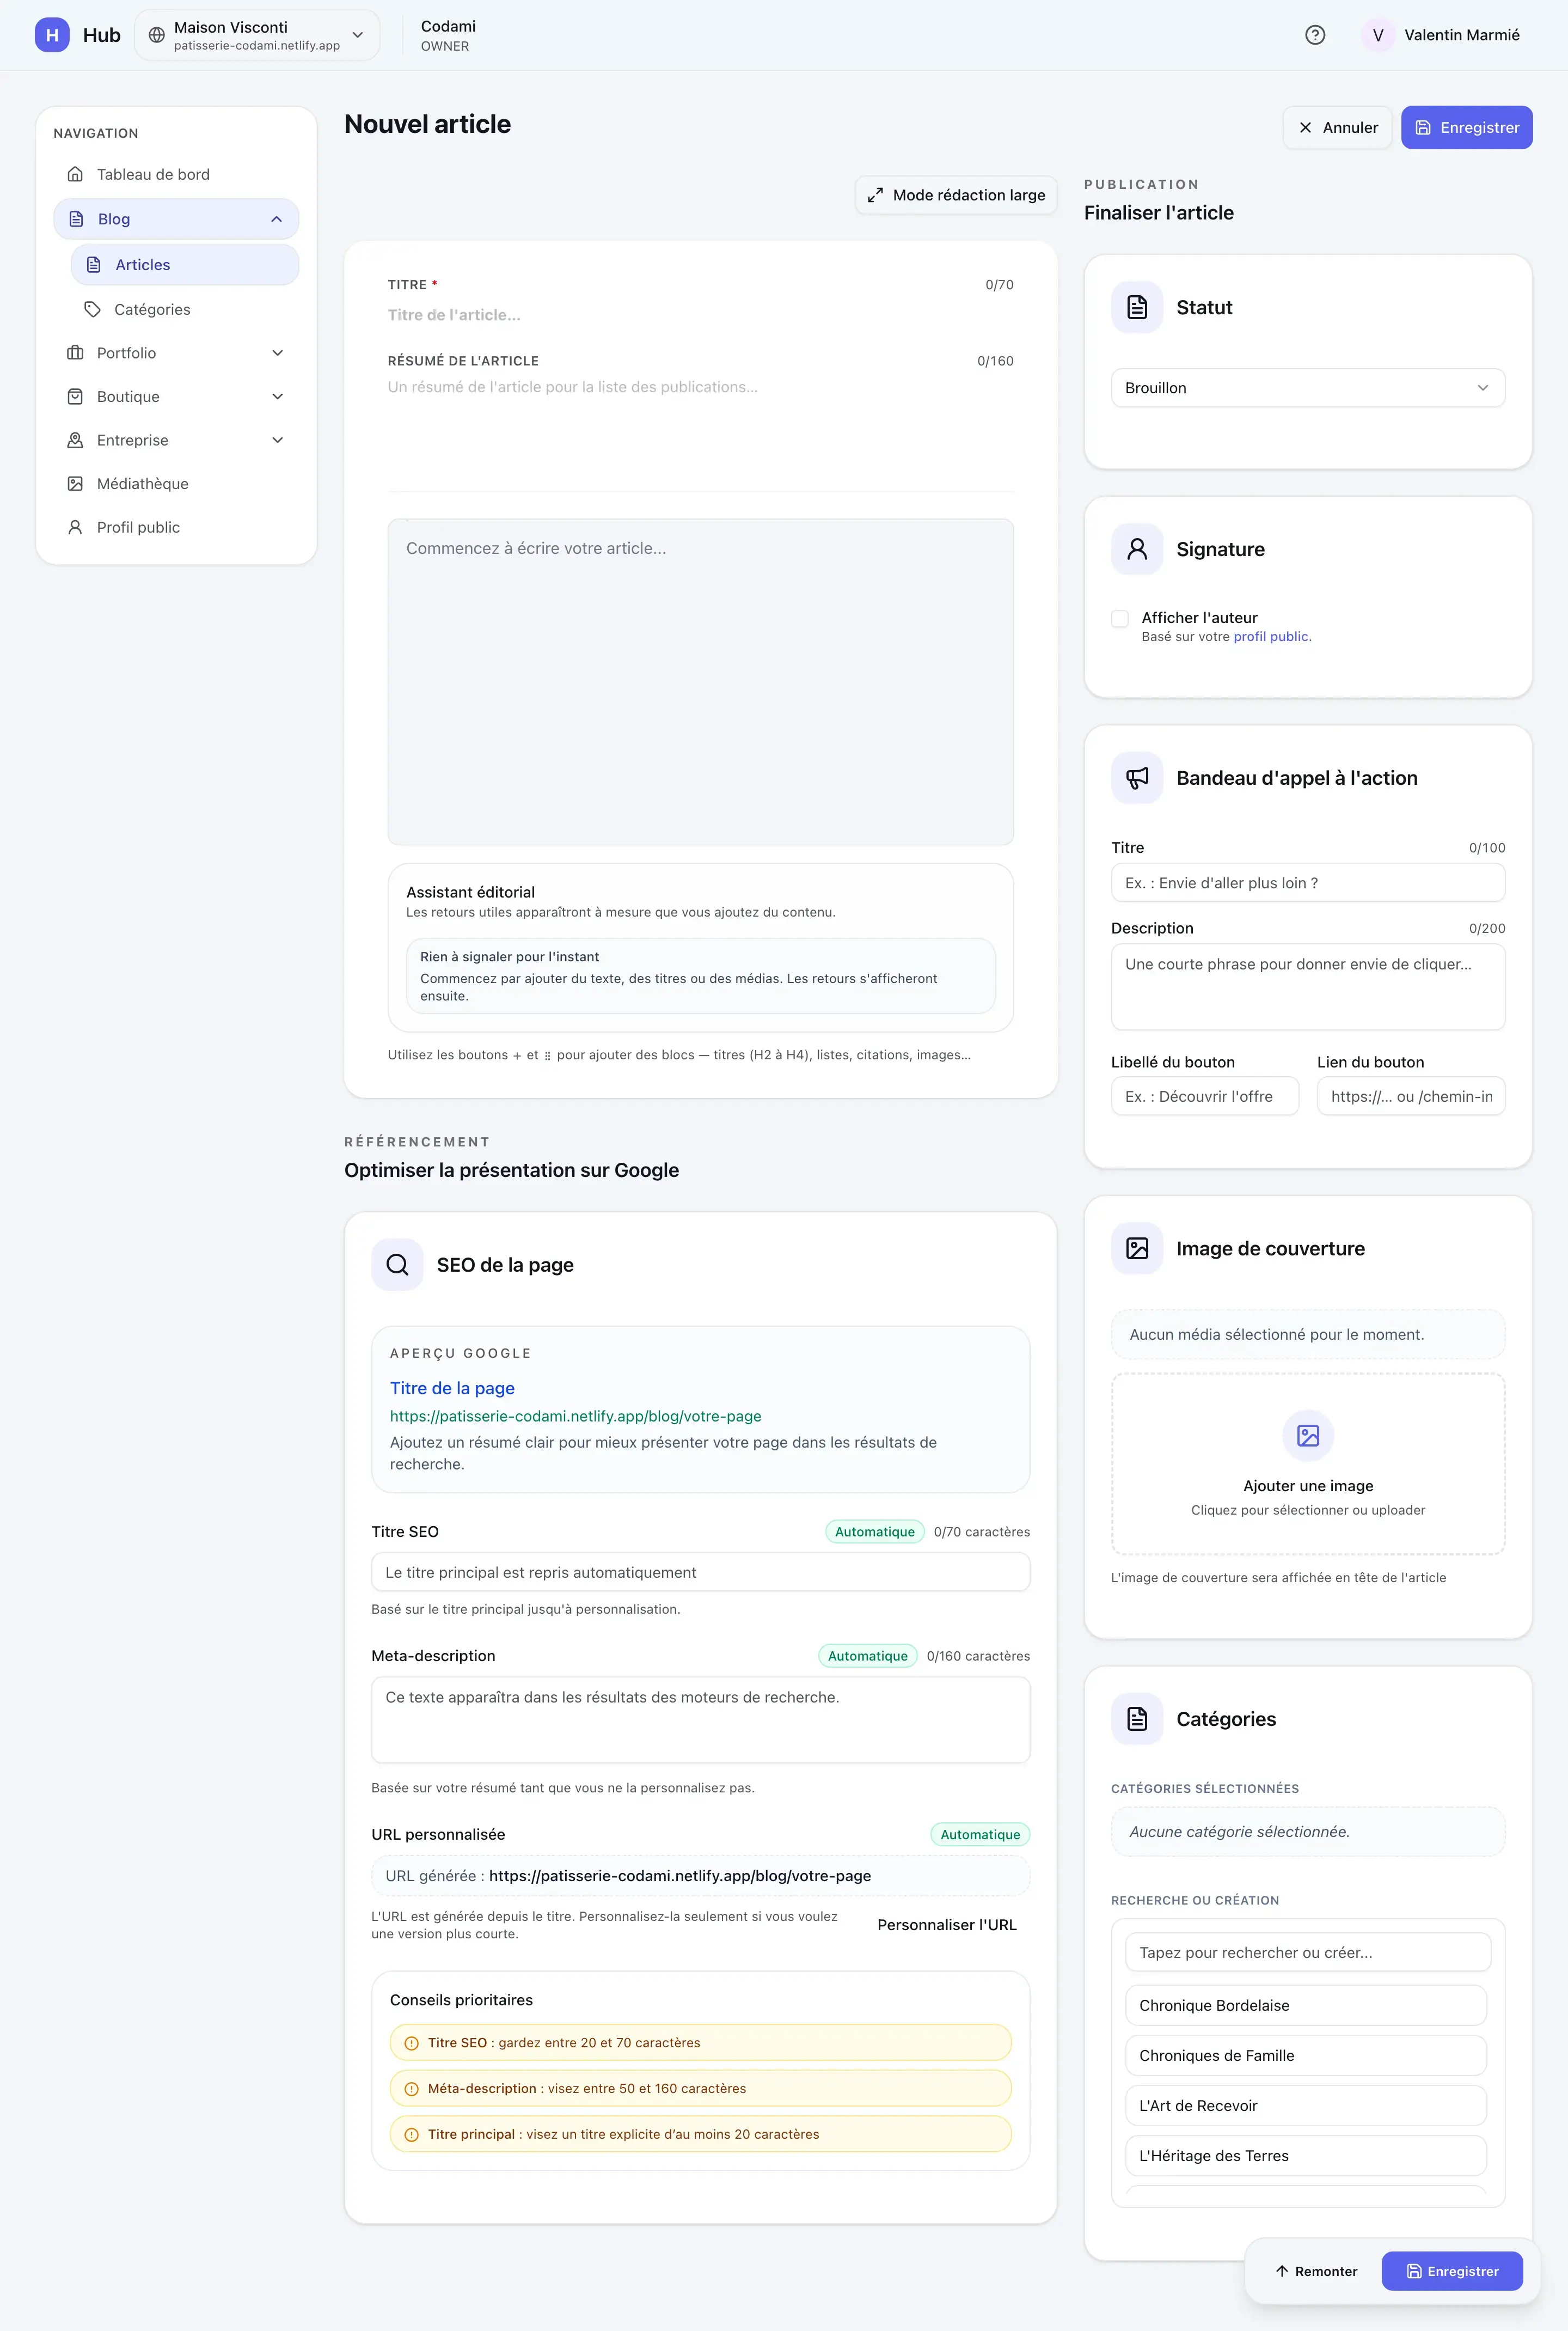1568x2331 pixels.
Task: Open the Articles page in sidebar
Action: click(x=185, y=265)
